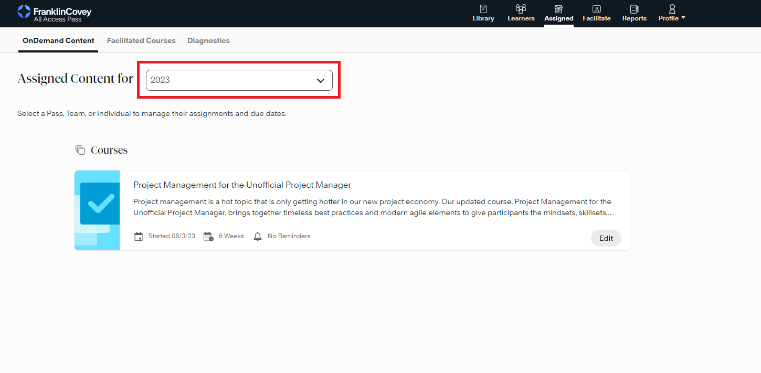This screenshot has width=761, height=373.
Task: Click the Courses stacked pages icon
Action: click(80, 151)
